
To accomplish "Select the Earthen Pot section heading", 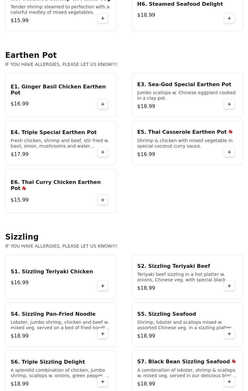I will pyautogui.click(x=31, y=55).
